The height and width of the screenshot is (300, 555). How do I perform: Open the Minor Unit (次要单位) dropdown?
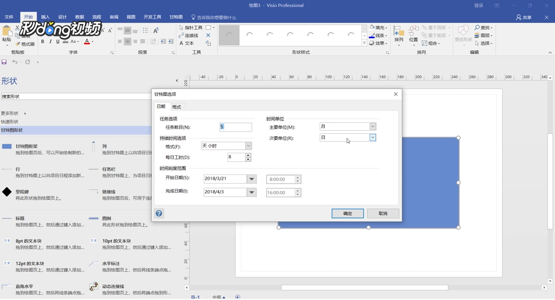[373, 137]
